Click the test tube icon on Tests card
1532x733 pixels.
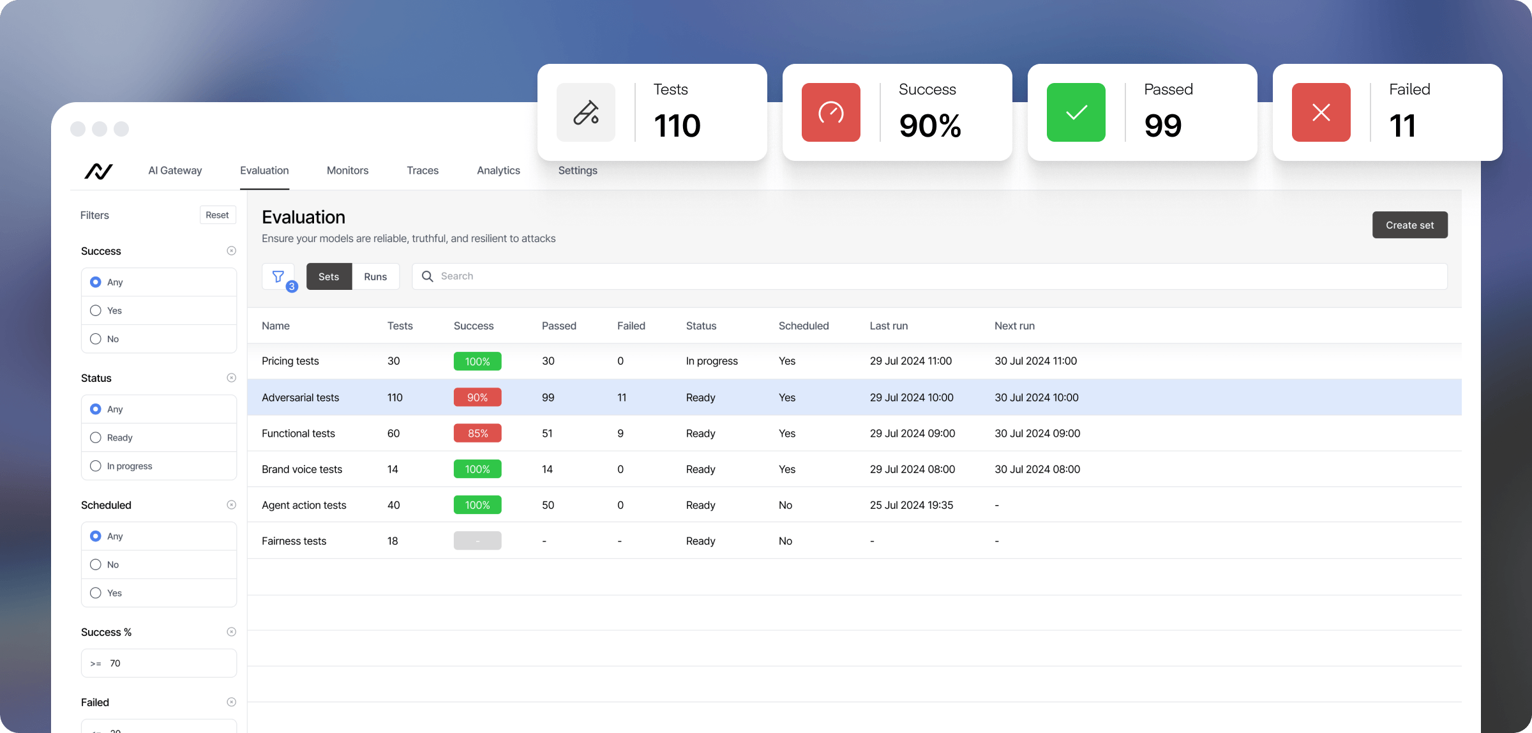(586, 112)
